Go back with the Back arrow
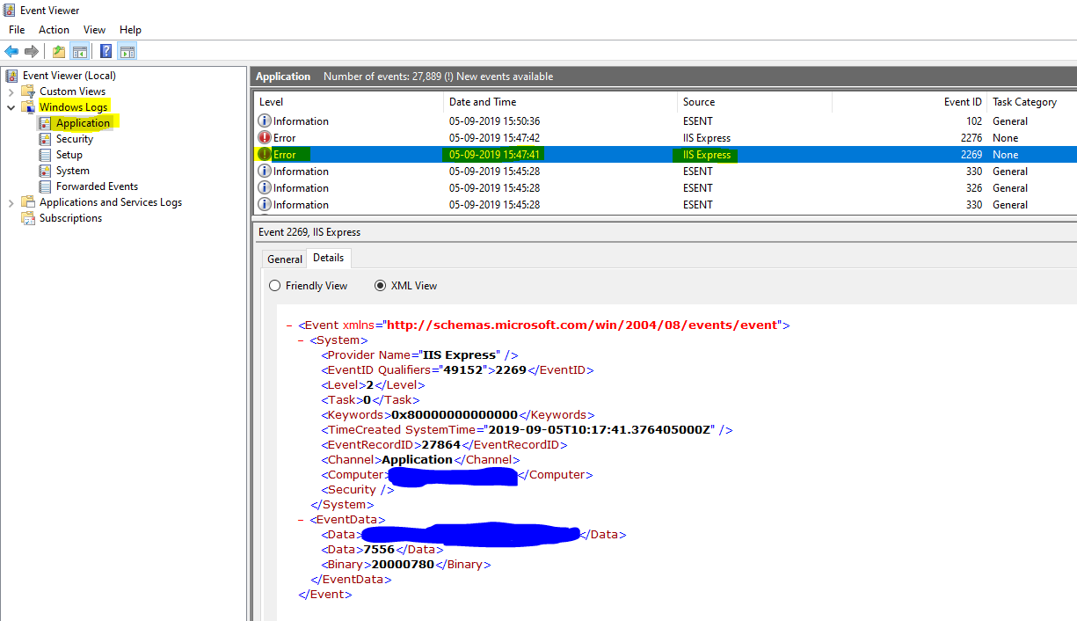The height and width of the screenshot is (621, 1077). [11, 51]
